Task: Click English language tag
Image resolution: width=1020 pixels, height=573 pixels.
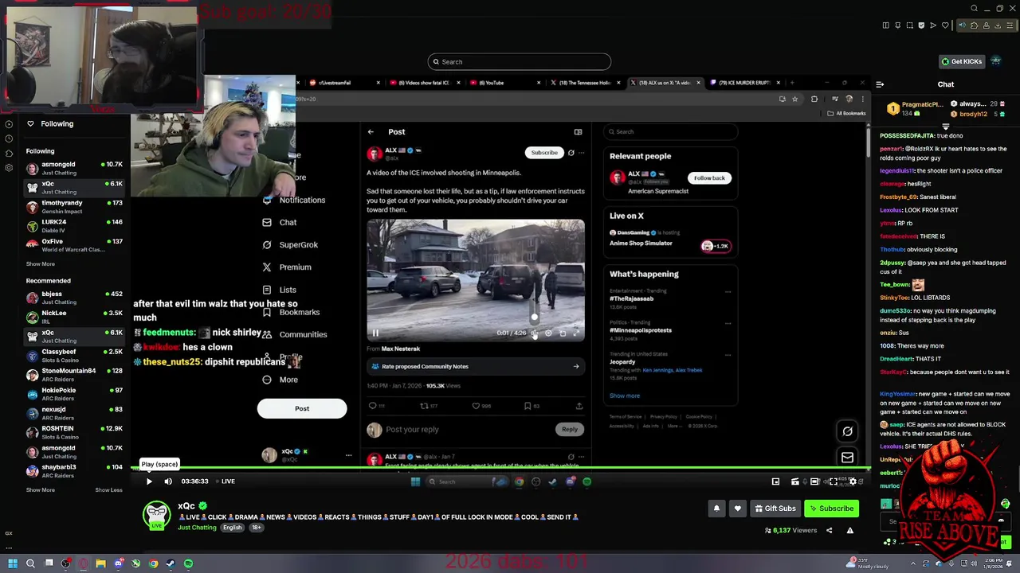Action: point(232,528)
